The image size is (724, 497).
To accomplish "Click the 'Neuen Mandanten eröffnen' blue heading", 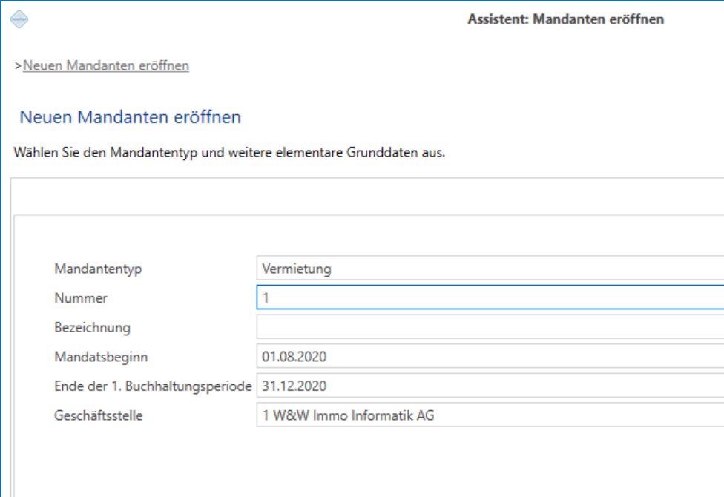I will [131, 117].
